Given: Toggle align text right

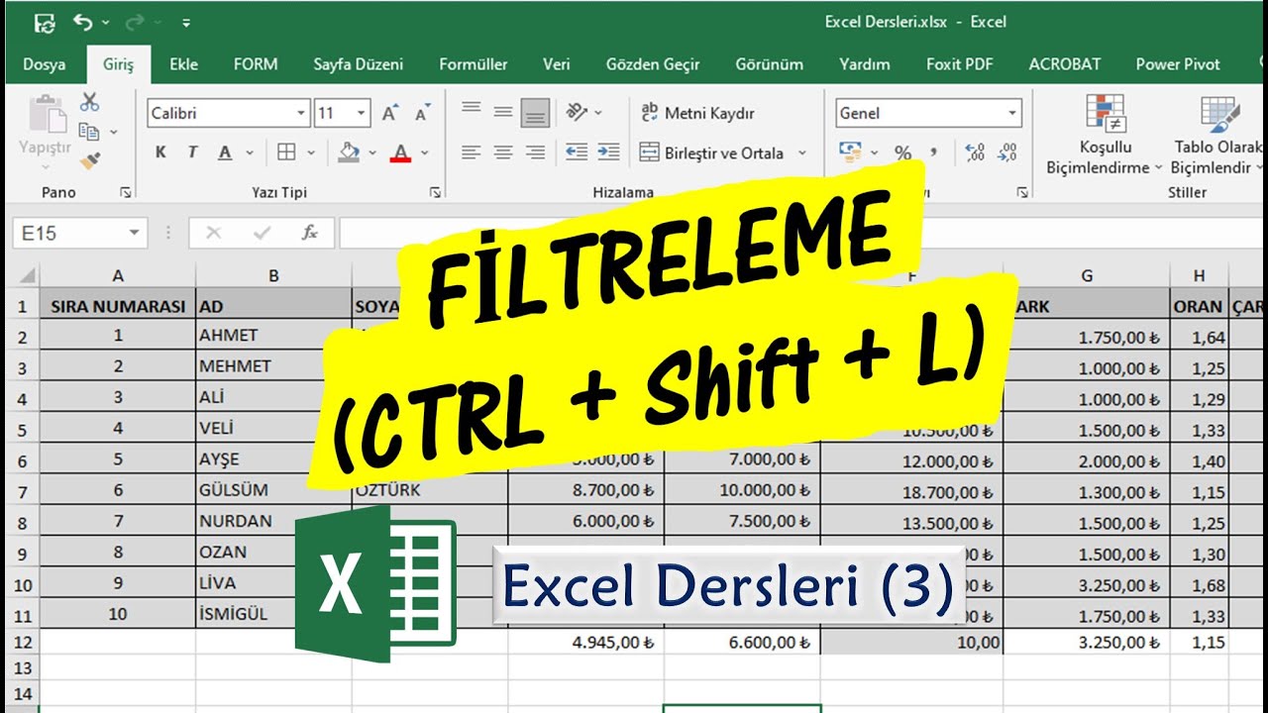Looking at the screenshot, I should pyautogui.click(x=535, y=153).
